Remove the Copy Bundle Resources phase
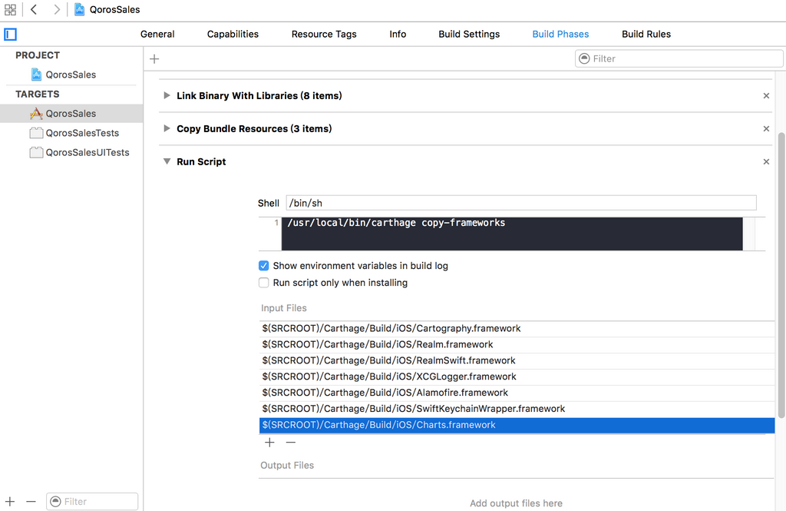The height and width of the screenshot is (511, 786). (x=765, y=129)
